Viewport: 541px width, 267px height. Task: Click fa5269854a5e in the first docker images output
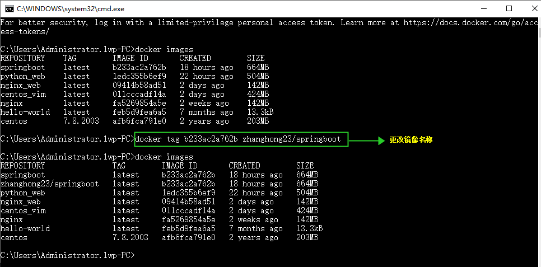tap(139, 104)
